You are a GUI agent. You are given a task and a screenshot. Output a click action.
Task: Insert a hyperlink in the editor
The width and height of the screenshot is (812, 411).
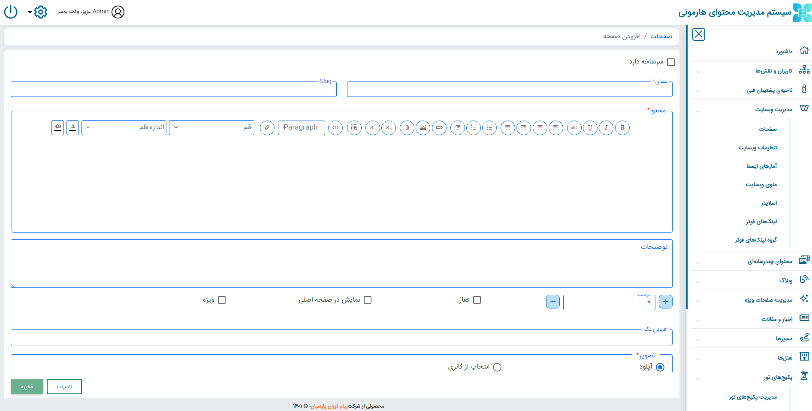pos(439,128)
